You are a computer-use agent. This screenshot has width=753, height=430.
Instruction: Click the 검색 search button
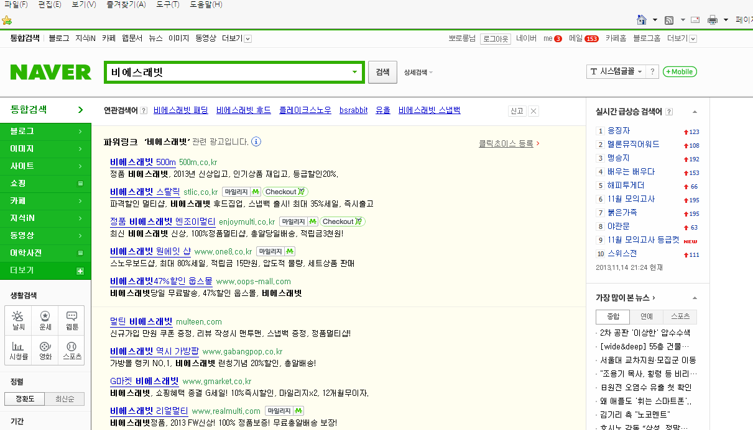click(x=382, y=72)
